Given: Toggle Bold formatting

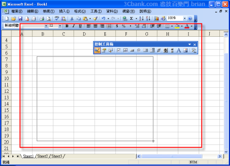Looking at the screenshot, I should click(67, 26).
